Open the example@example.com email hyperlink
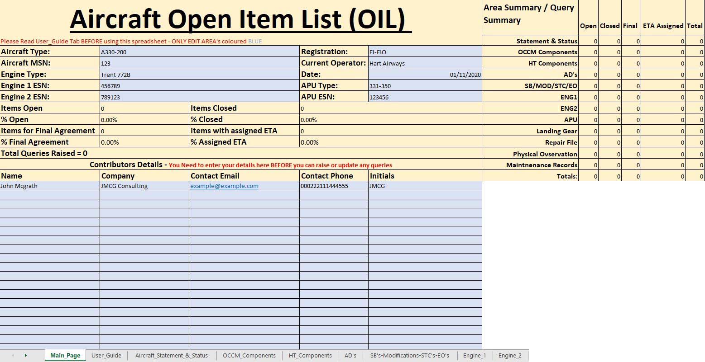The width and height of the screenshot is (705, 362). tap(224, 186)
